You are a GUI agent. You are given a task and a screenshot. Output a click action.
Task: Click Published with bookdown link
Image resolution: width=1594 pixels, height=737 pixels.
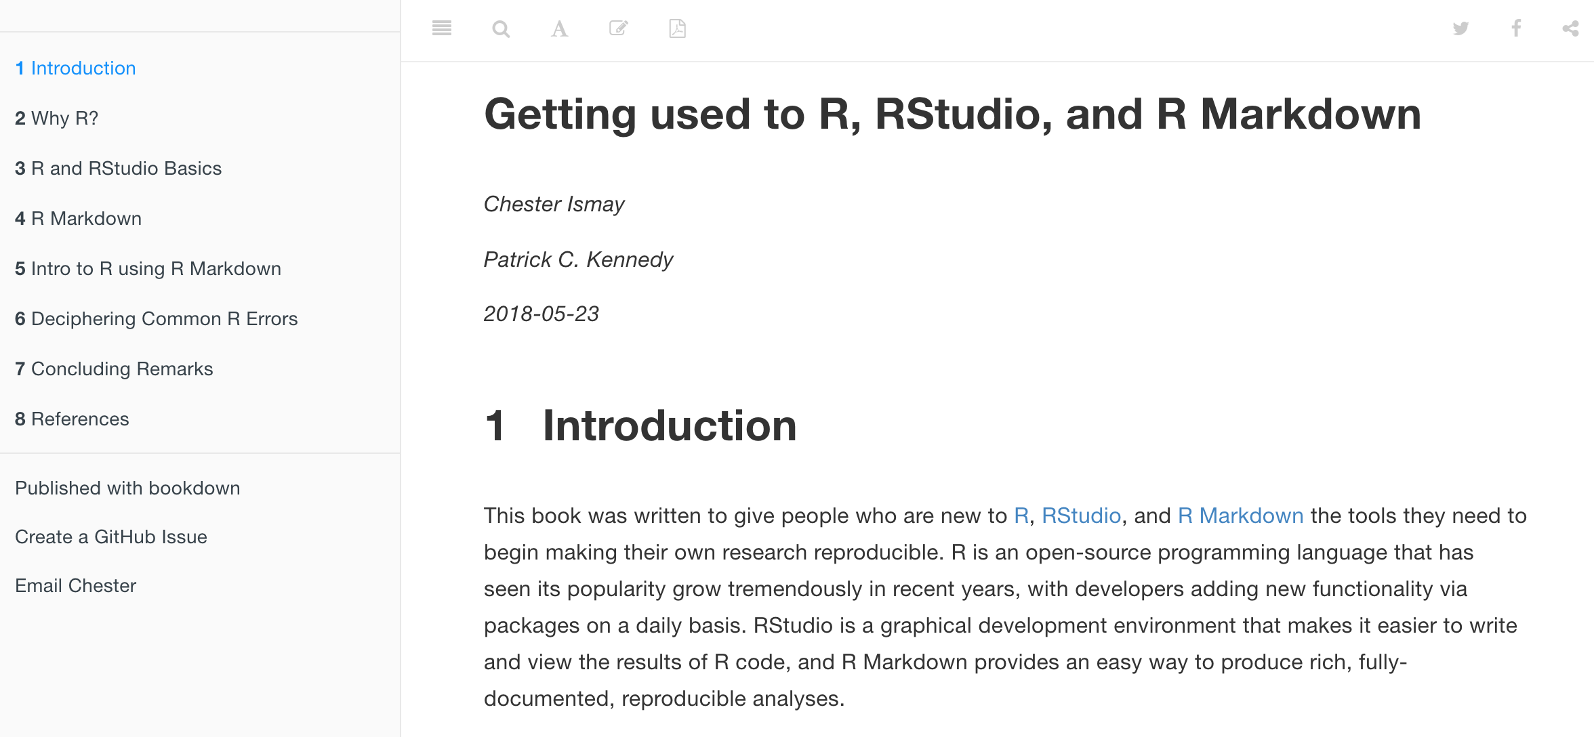(127, 488)
